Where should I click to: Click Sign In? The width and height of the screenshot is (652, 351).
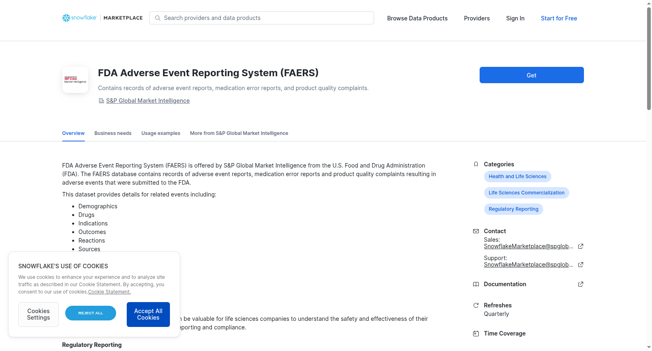[x=515, y=18]
